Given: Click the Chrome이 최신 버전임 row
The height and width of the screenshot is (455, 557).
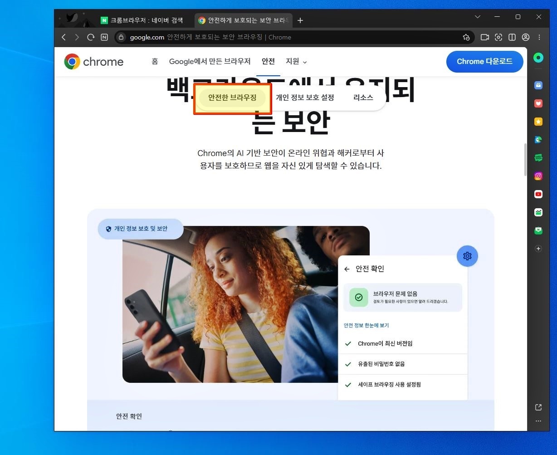Looking at the screenshot, I should coord(403,344).
